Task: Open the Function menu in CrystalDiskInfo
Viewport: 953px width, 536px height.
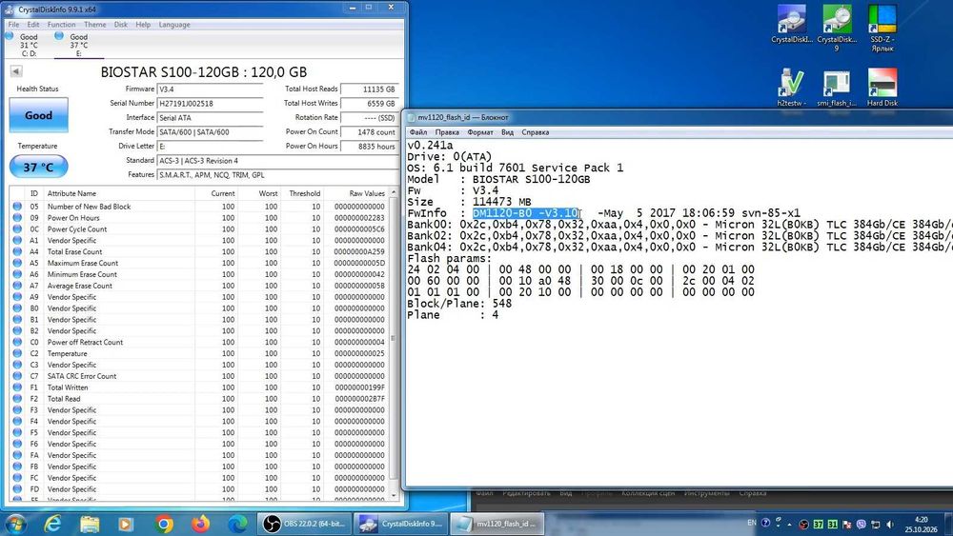Action: click(61, 25)
